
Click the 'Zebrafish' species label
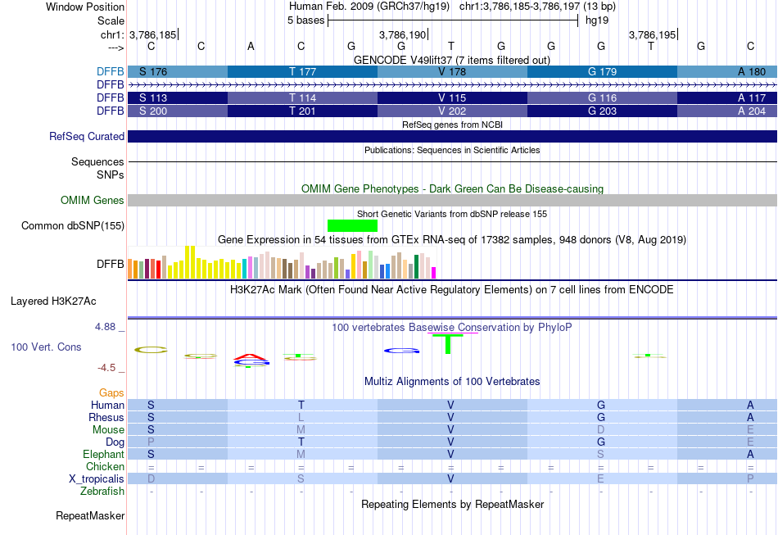pos(102,491)
